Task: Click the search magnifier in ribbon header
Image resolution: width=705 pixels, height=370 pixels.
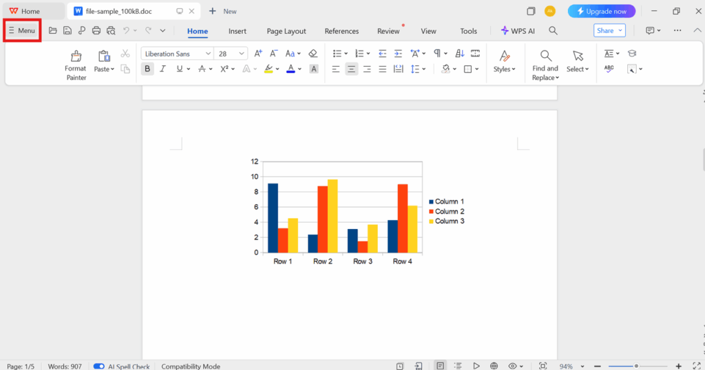Action: coord(553,30)
